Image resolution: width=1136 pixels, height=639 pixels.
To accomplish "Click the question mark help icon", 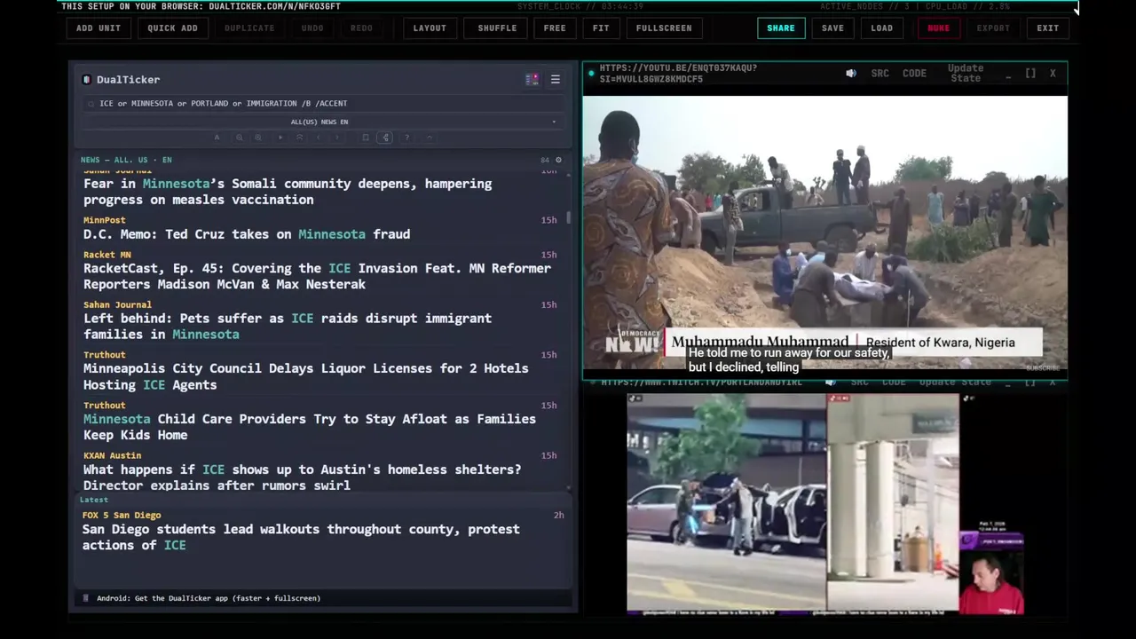I will 407,138.
